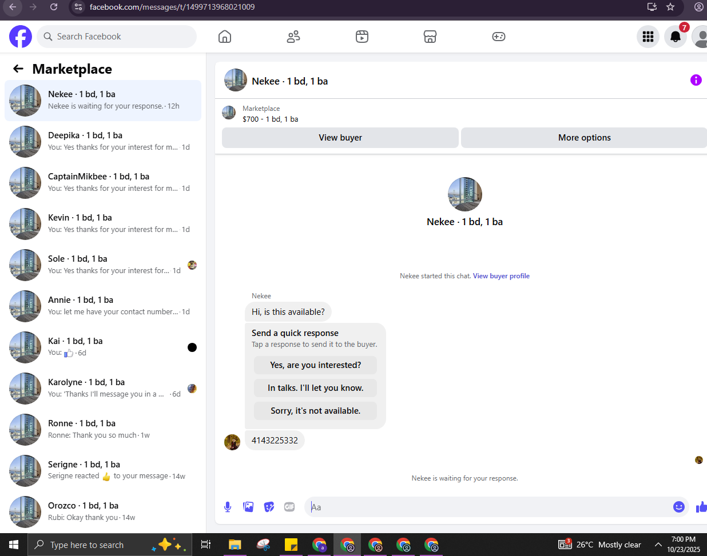Image resolution: width=707 pixels, height=556 pixels.
Task: Click the Facebook logo icon
Action: pyautogui.click(x=21, y=37)
